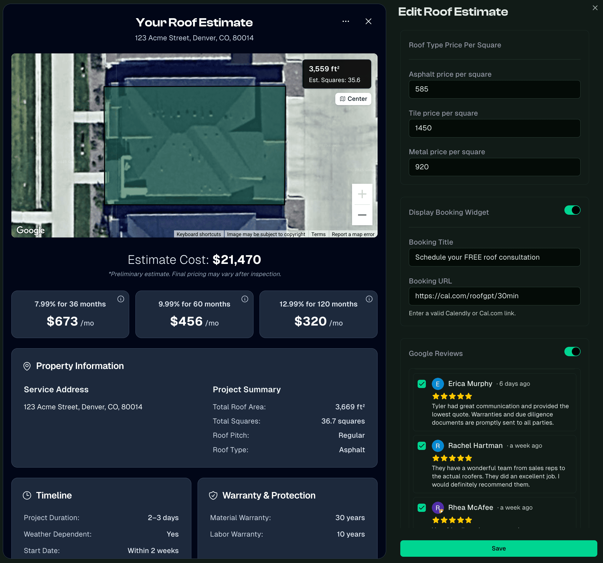Disable the Display Booking Widget toggle
The image size is (603, 563).
click(572, 210)
